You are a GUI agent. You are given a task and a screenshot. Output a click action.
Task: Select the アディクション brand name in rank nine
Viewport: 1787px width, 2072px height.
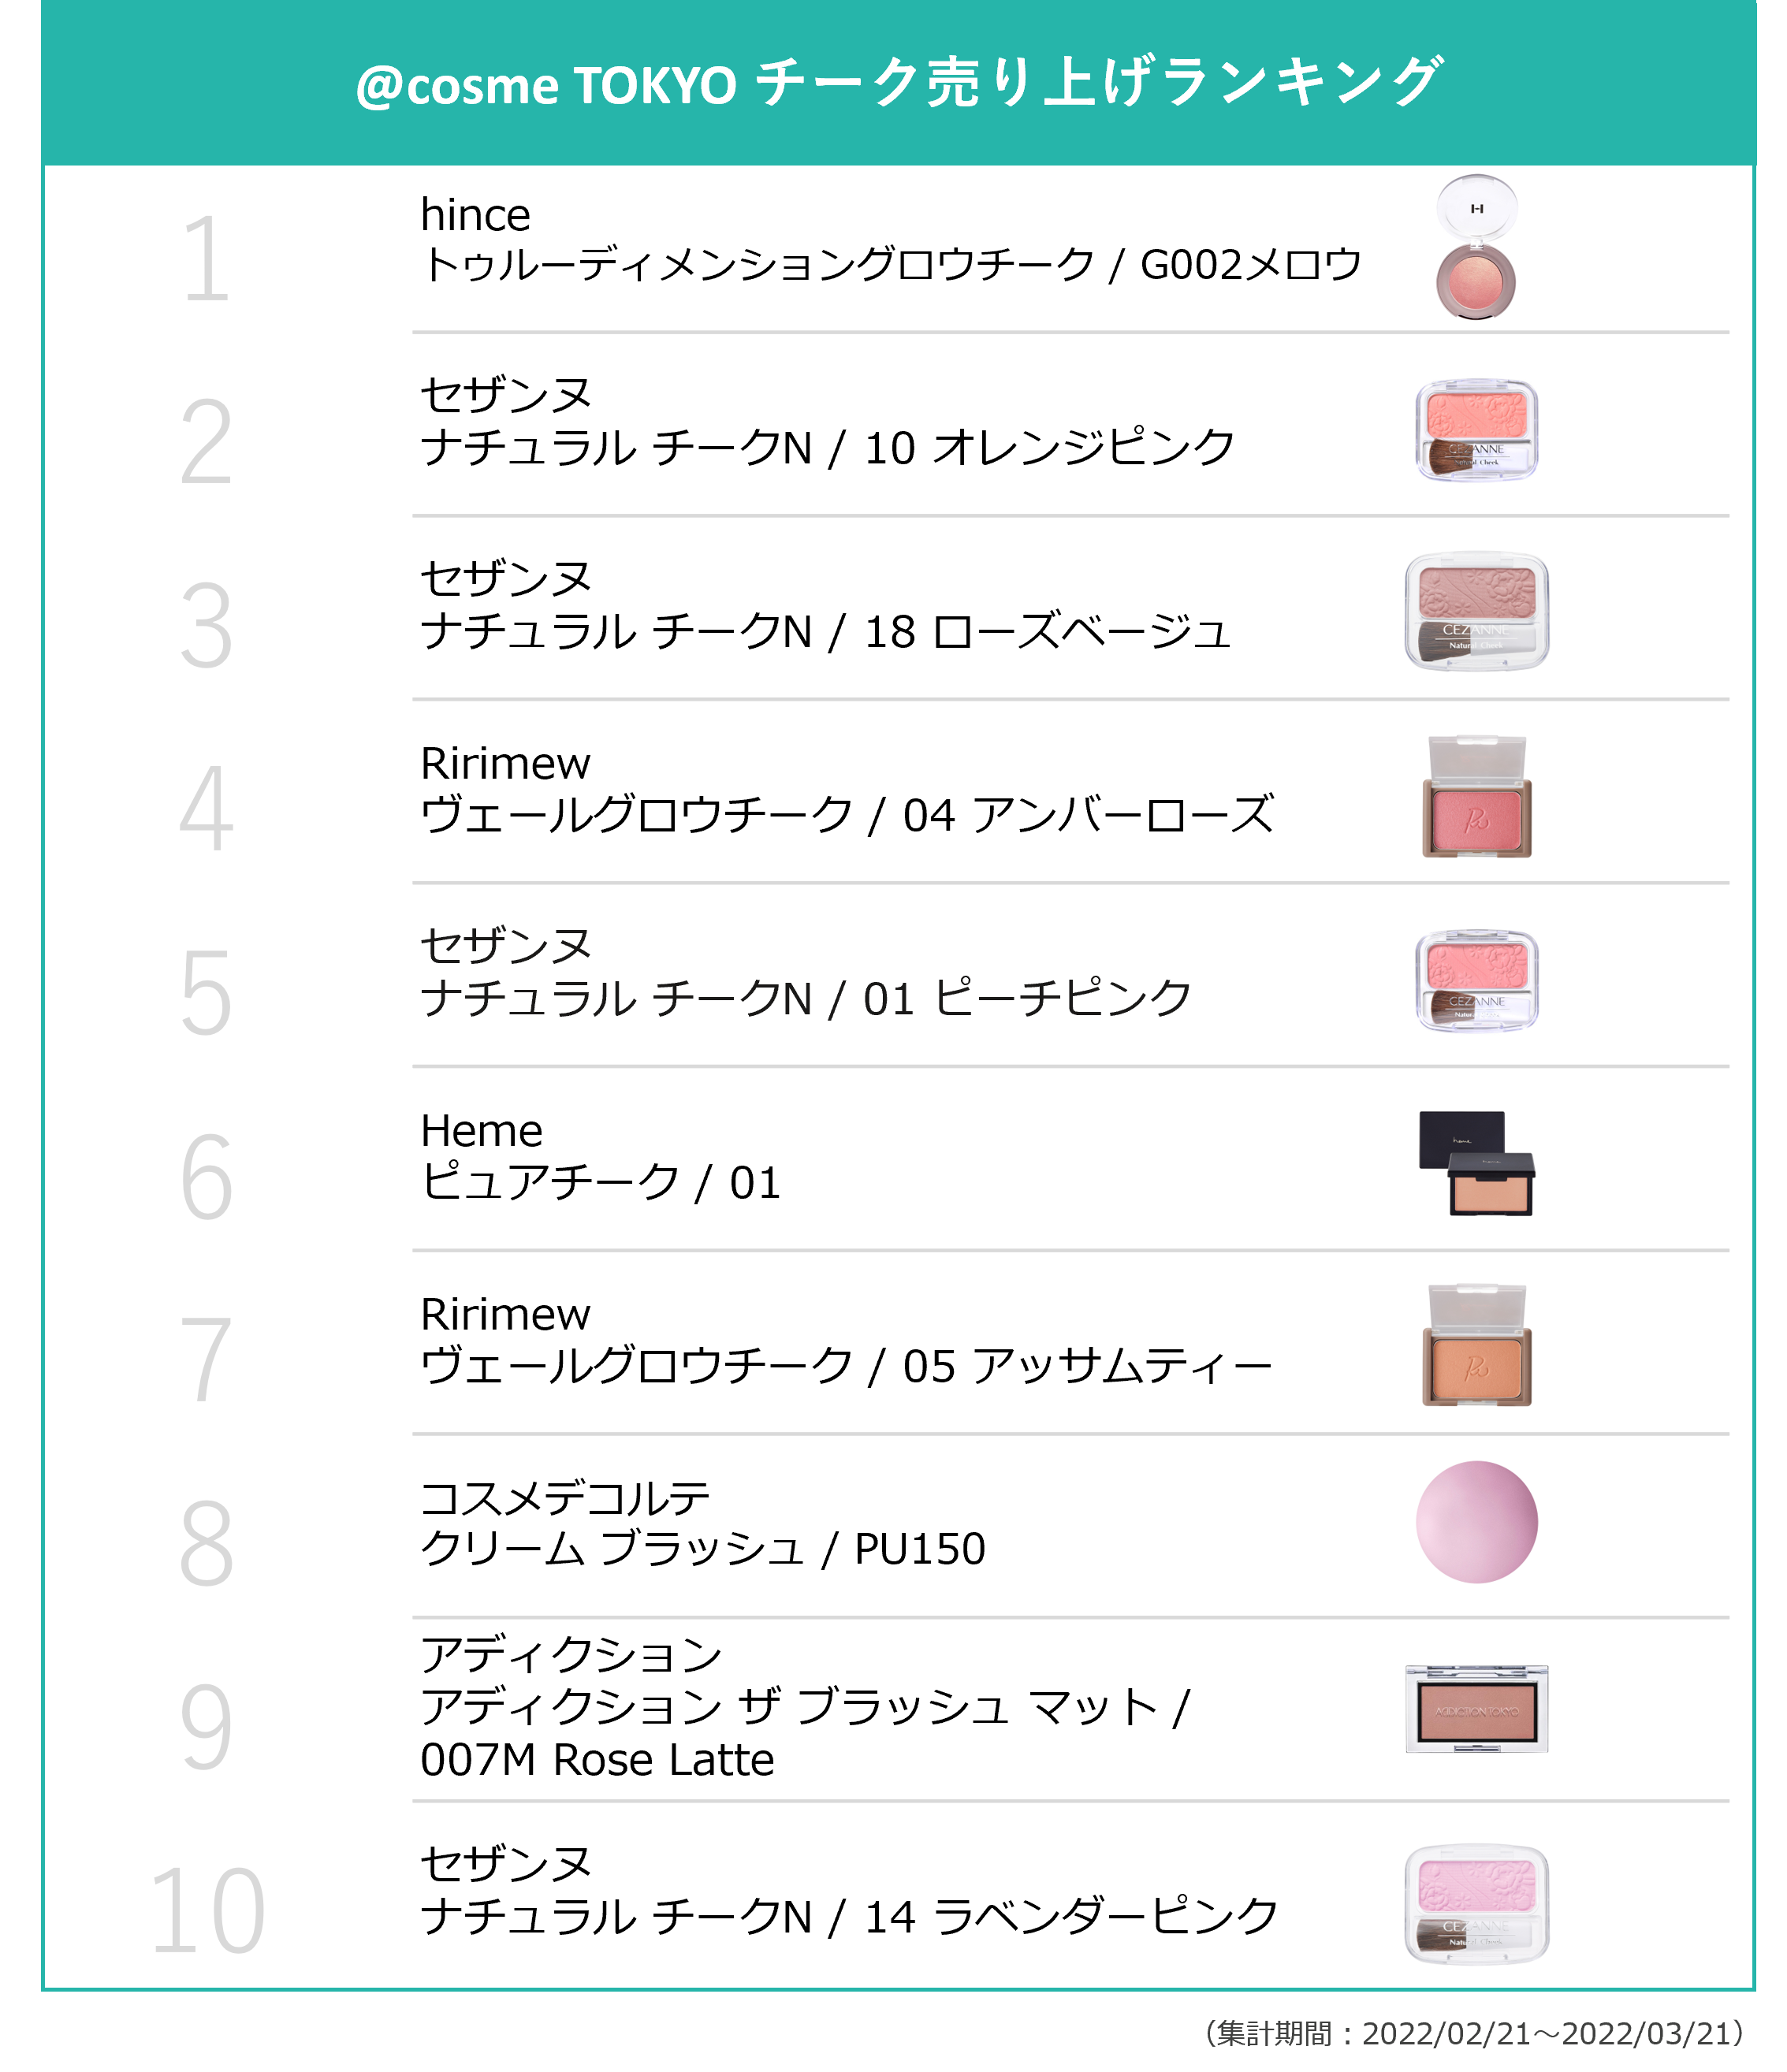click(x=571, y=1655)
